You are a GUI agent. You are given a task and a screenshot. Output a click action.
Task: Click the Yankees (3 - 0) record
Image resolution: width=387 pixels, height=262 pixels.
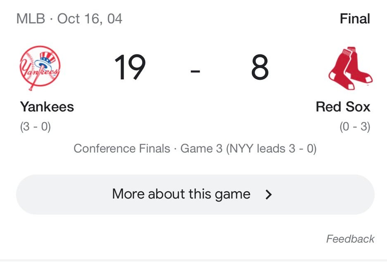[36, 127]
